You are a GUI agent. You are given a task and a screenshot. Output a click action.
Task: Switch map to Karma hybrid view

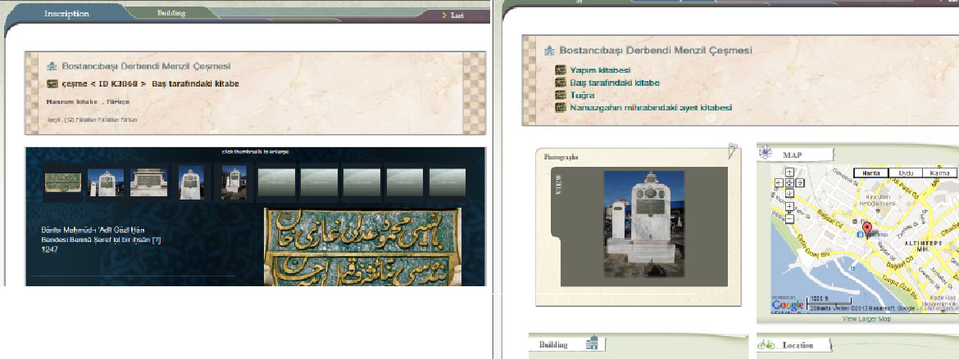(x=939, y=173)
